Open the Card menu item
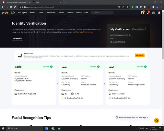 pos(86,13)
